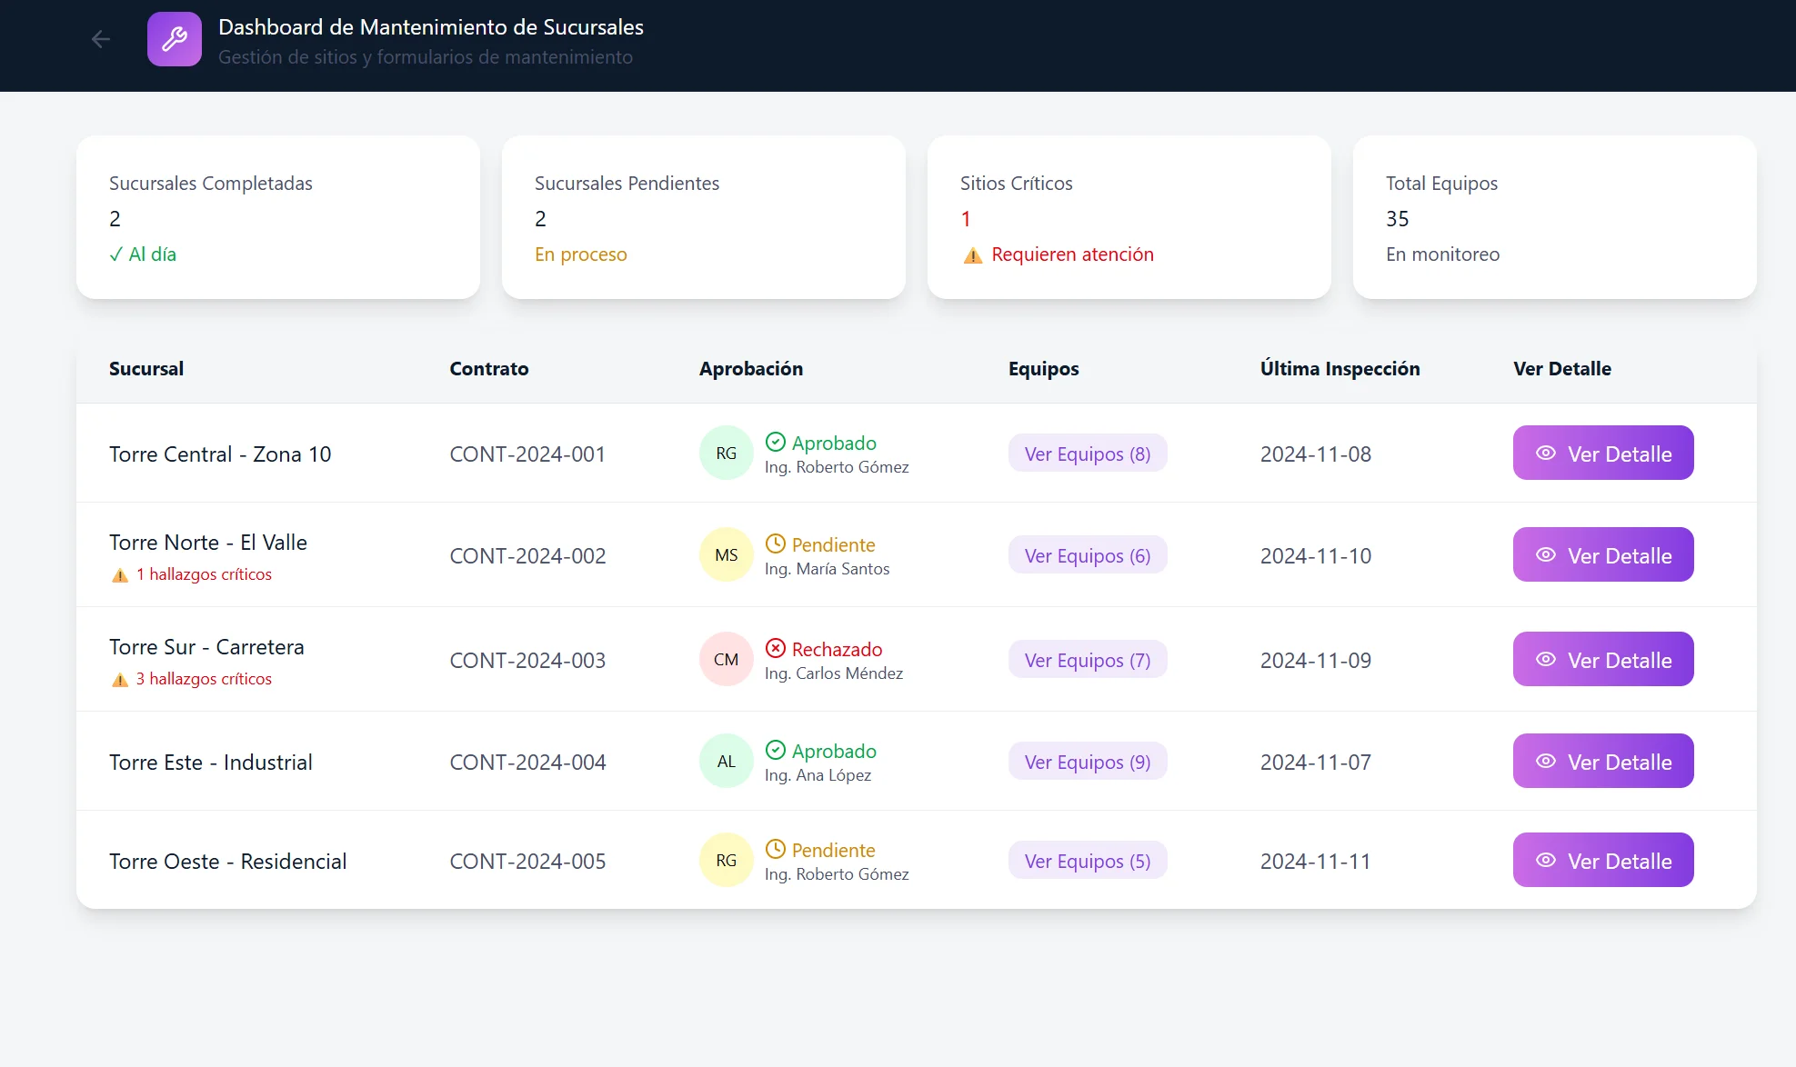Click the Última Inspección column header
The image size is (1796, 1067).
click(x=1339, y=369)
